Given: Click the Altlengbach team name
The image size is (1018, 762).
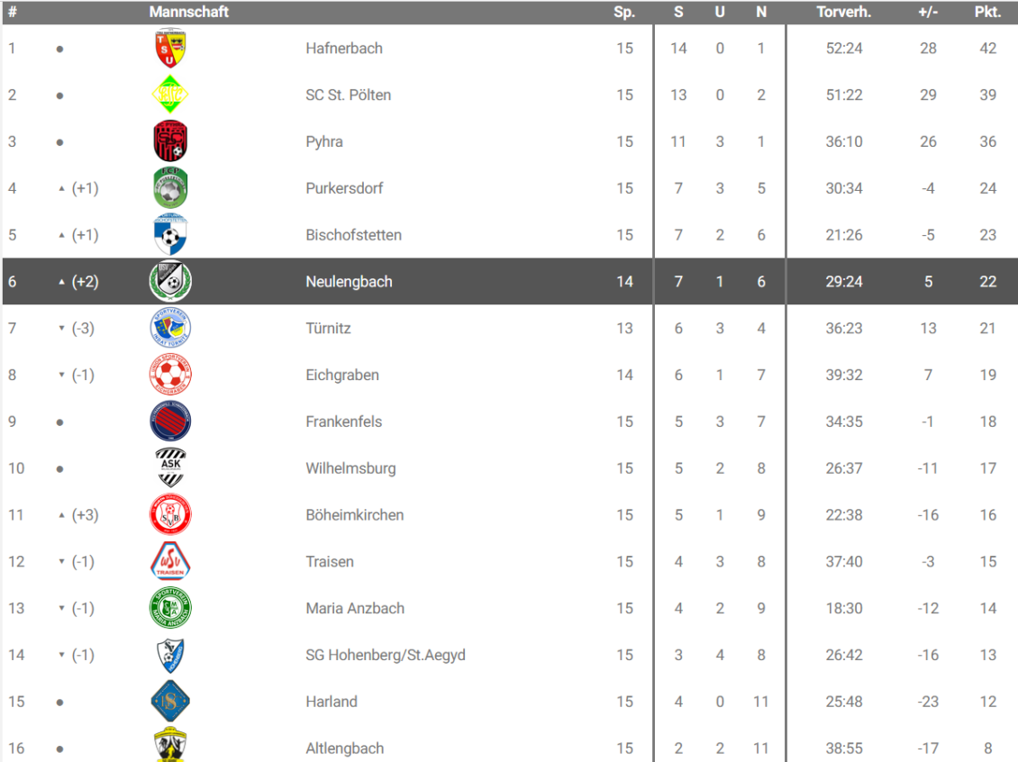Looking at the screenshot, I should tap(344, 748).
